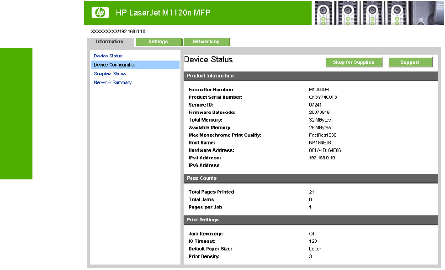Open the Device Status sidebar link
Viewport: 445px width, 270px height.
pyautogui.click(x=108, y=56)
